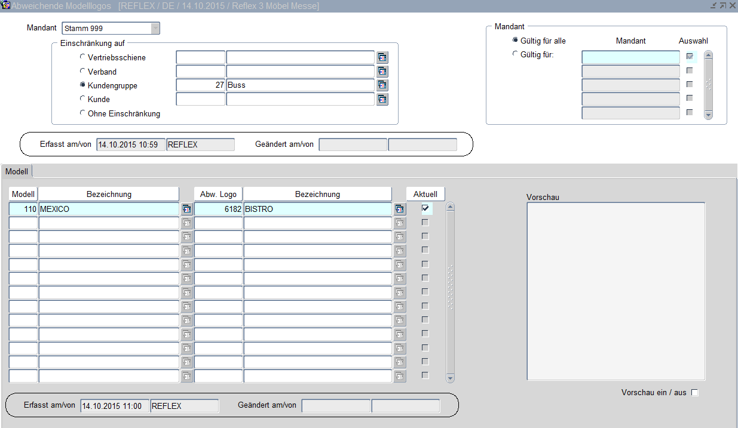
Task: Open model lookup next to MEXICO
Action: click(187, 209)
